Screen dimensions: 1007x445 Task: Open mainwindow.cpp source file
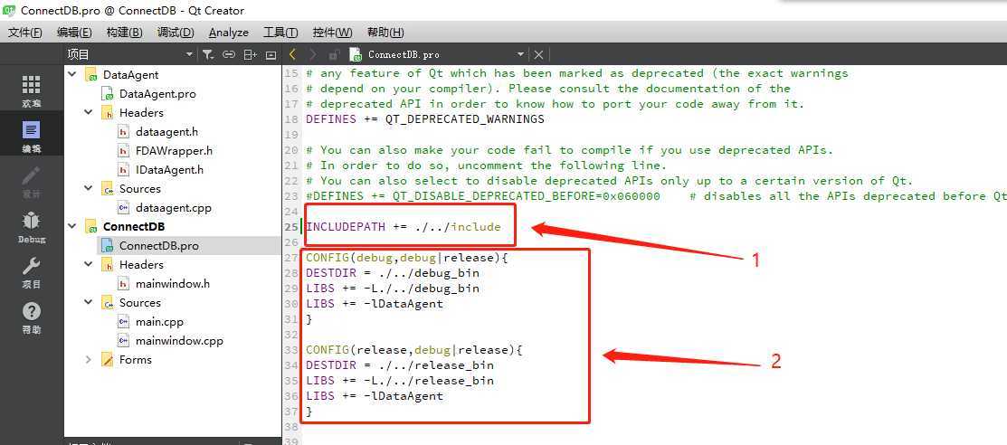click(x=179, y=340)
